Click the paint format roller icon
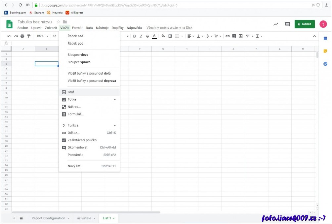Viewport: 332px width, 224px height. coord(29,36)
